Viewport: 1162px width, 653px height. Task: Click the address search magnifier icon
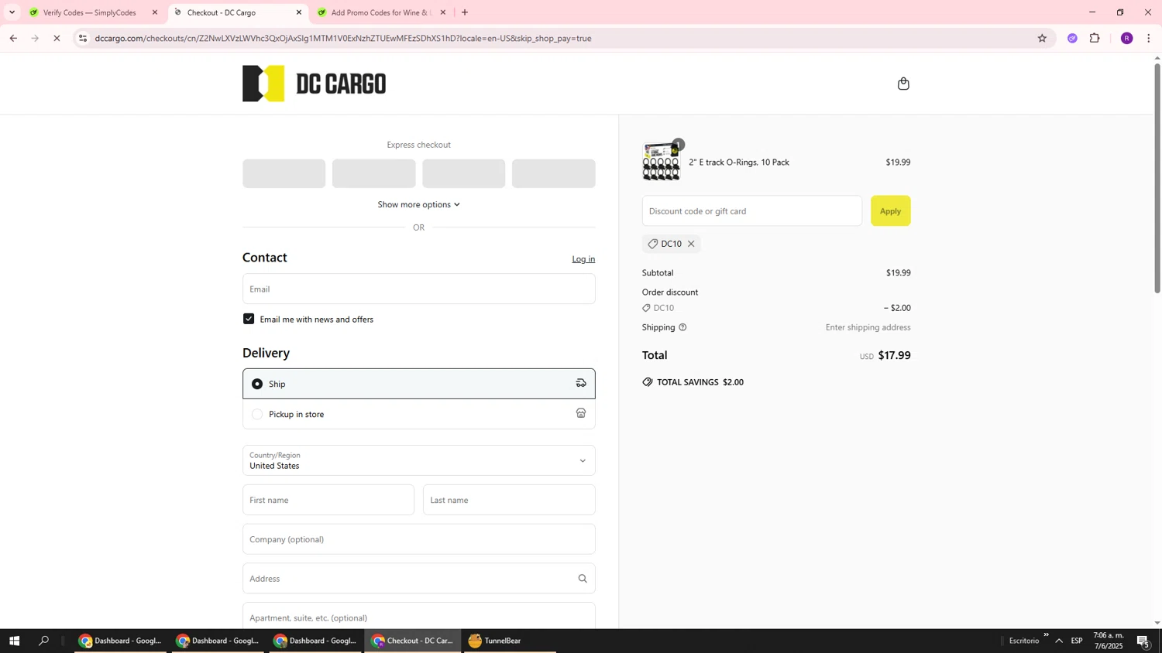[583, 579]
